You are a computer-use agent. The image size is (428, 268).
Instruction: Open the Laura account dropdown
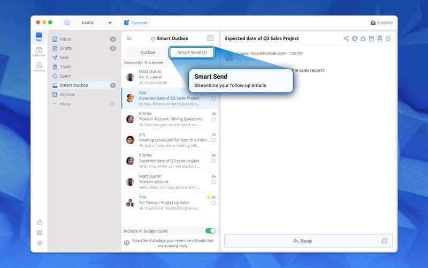tap(88, 23)
